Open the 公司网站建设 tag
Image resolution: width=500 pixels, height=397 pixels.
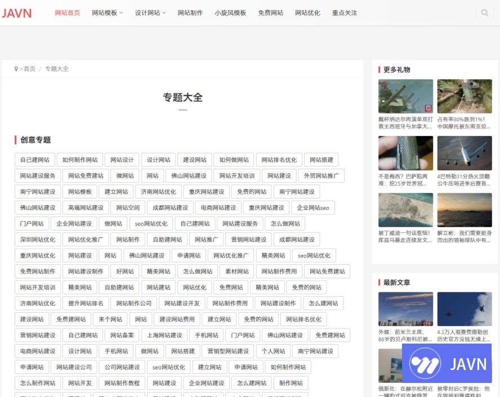click(x=122, y=367)
